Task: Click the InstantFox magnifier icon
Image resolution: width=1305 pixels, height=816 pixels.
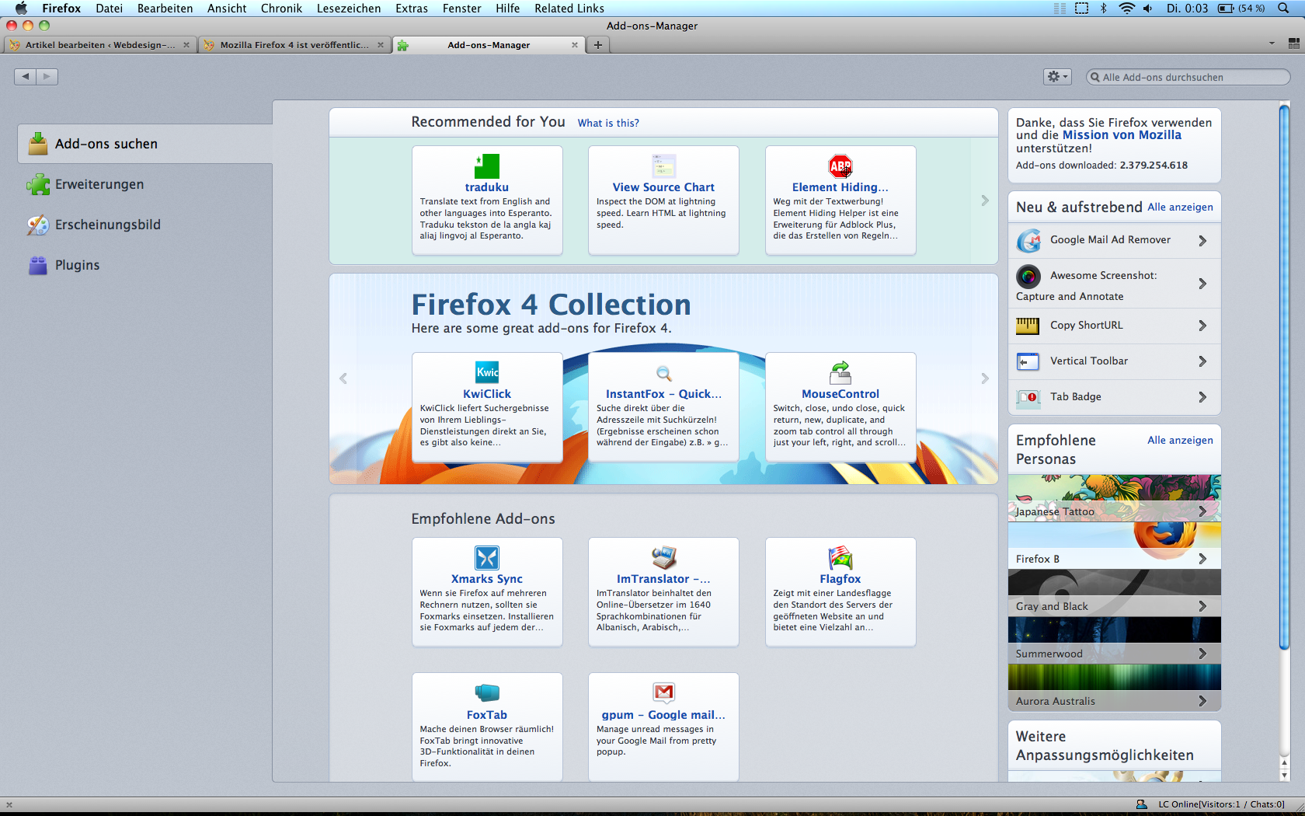Action: [663, 372]
